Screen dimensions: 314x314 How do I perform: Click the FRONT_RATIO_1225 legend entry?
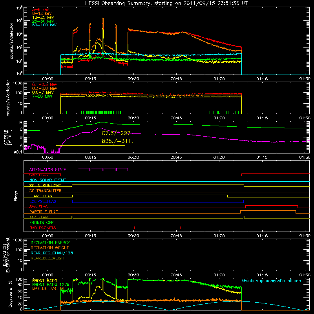point(51,285)
